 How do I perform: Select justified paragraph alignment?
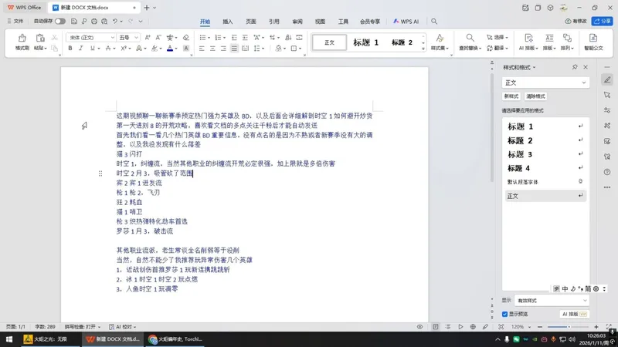coord(235,49)
